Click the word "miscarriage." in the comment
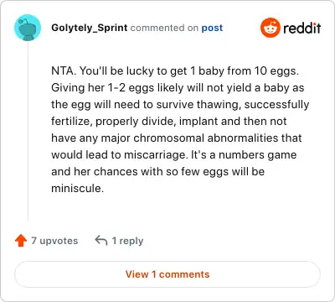 coord(156,155)
